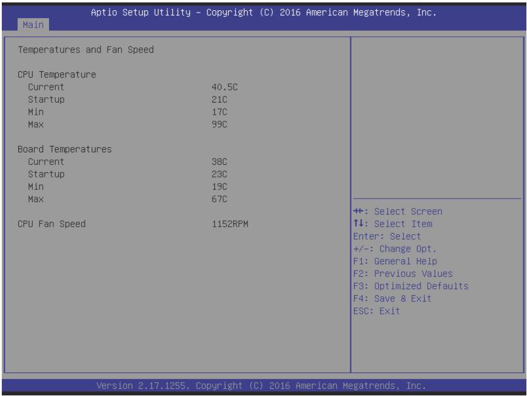The width and height of the screenshot is (527, 396).
Task: Click the CPU Fan Speed 1152RPM reading
Action: click(230, 224)
